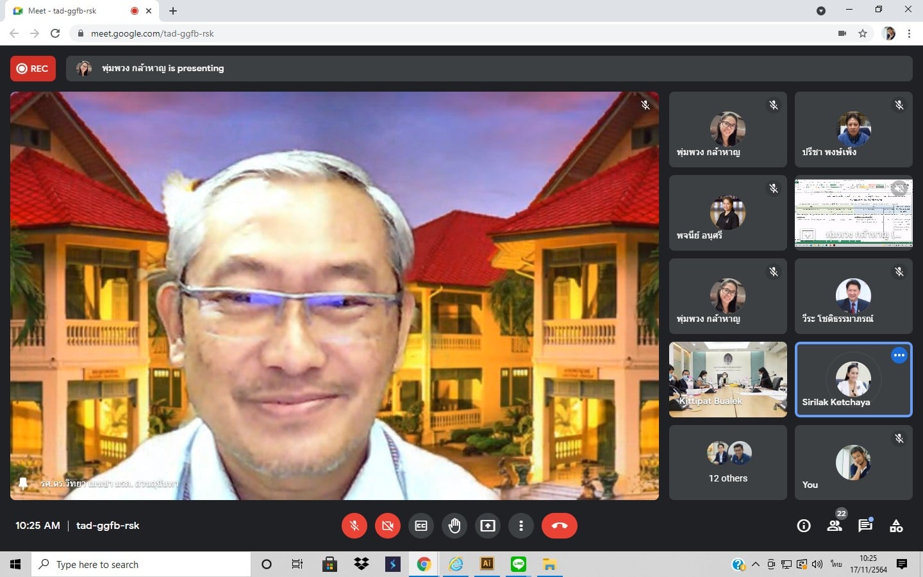923x577 pixels.
Task: Toggle closed captions on
Action: coord(421,526)
